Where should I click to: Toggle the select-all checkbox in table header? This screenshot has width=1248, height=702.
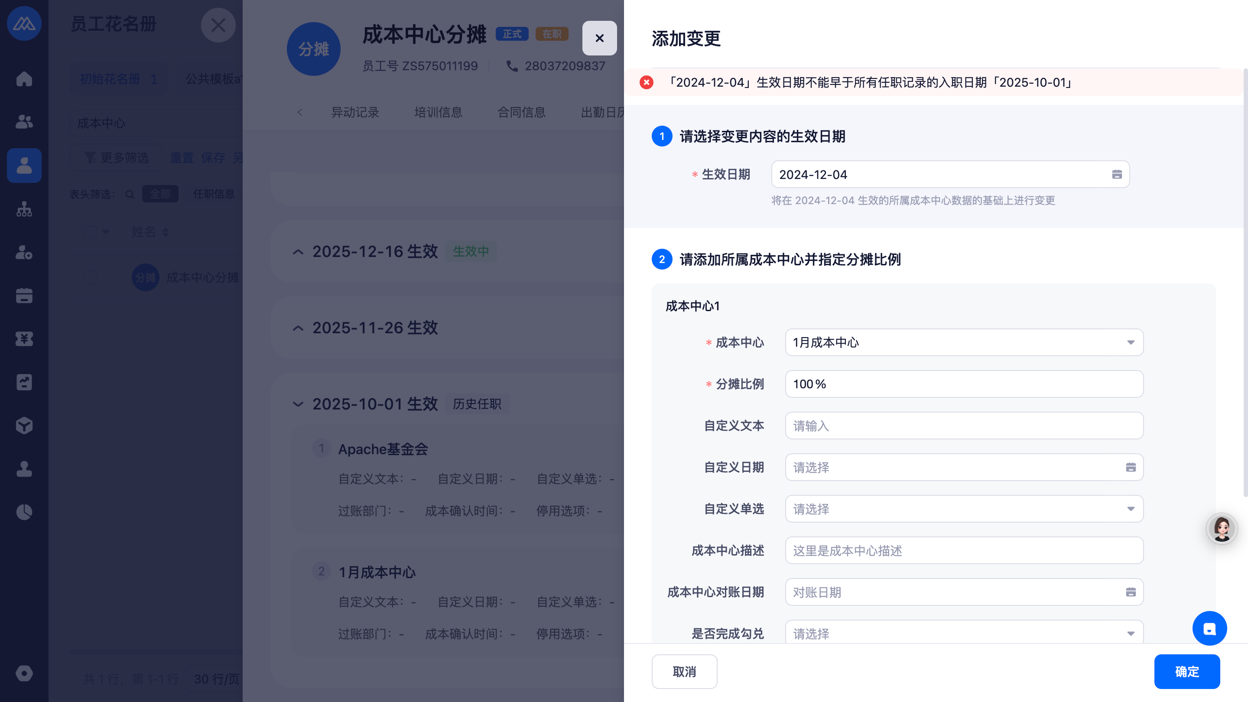pyautogui.click(x=90, y=232)
